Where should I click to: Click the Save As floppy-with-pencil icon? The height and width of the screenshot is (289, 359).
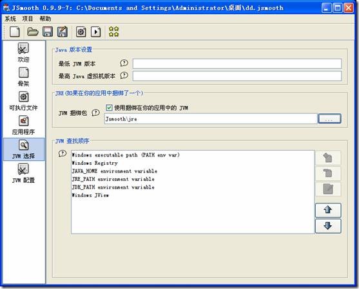63,32
